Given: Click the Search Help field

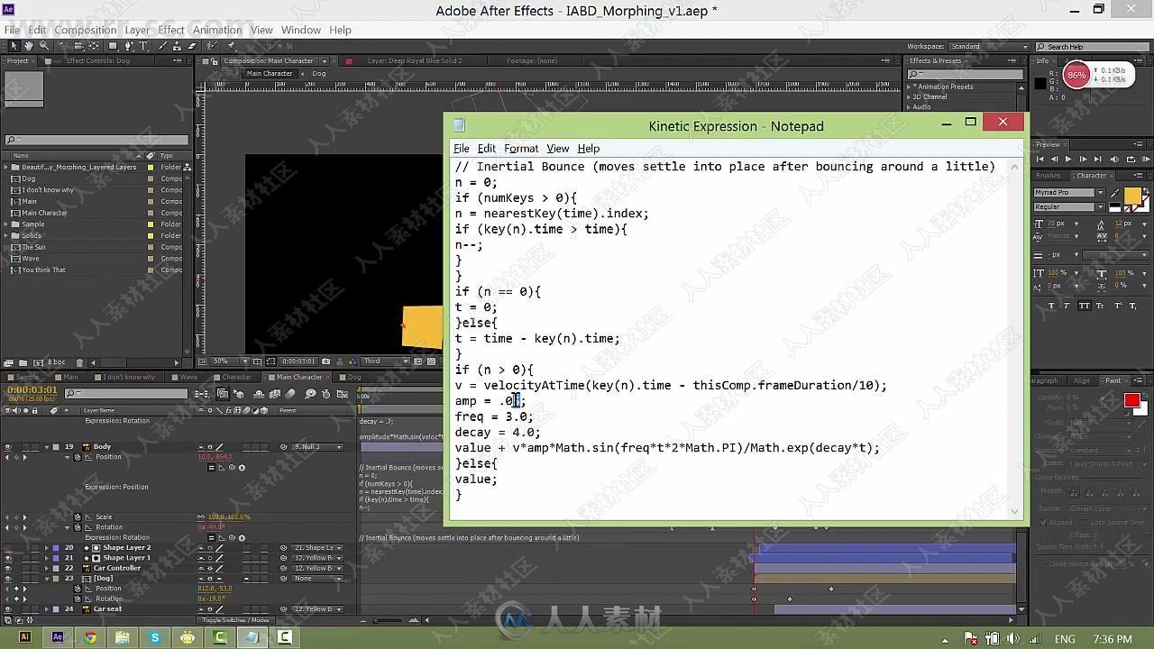Looking at the screenshot, I should [x=1091, y=47].
